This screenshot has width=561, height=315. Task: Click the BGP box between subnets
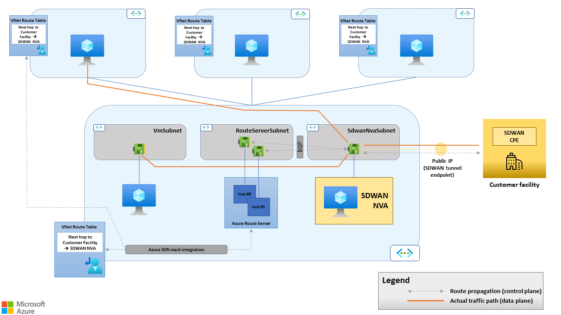[300, 147]
